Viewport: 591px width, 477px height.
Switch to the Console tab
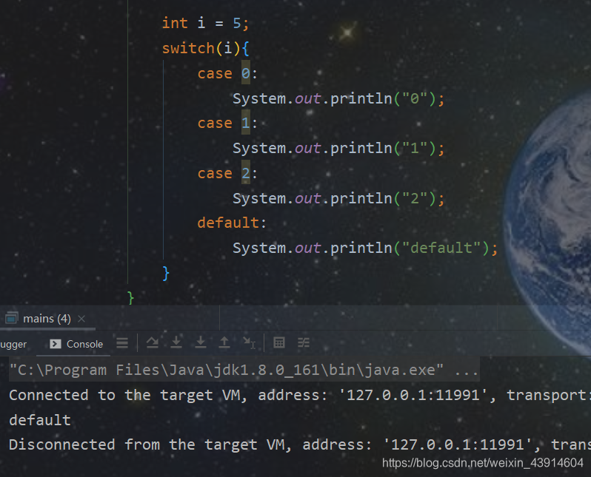(76, 344)
